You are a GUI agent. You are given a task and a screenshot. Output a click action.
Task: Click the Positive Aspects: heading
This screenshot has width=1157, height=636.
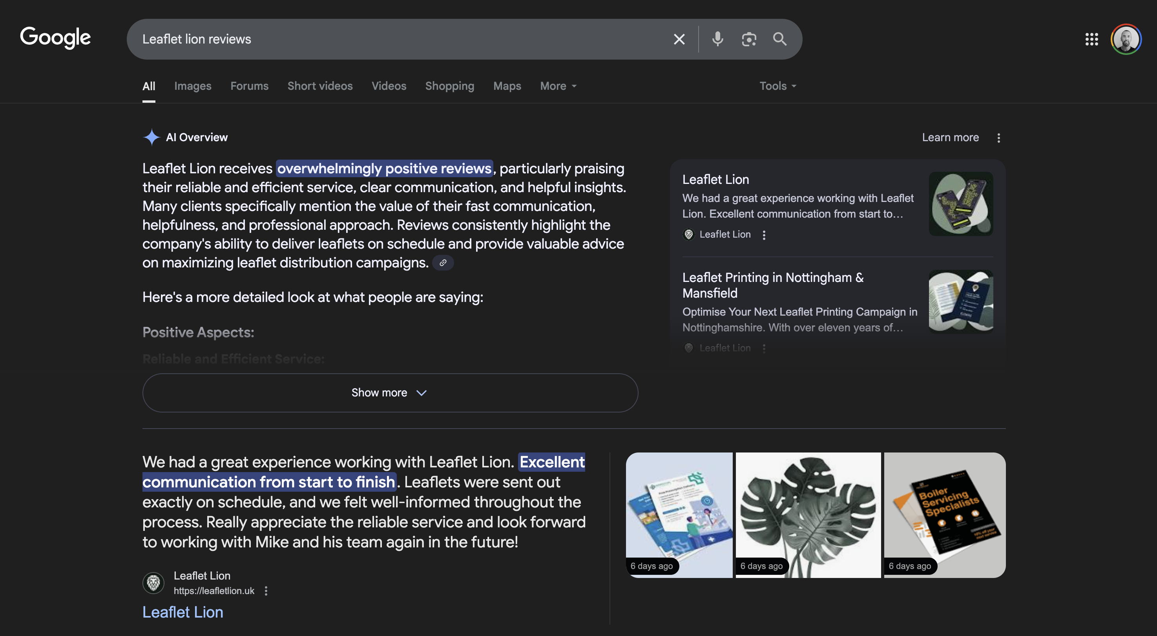pos(198,333)
